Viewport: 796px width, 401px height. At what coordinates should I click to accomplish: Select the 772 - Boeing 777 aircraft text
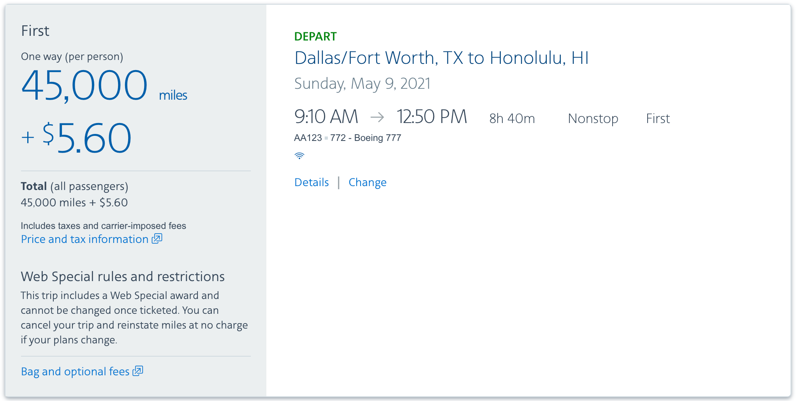click(365, 137)
